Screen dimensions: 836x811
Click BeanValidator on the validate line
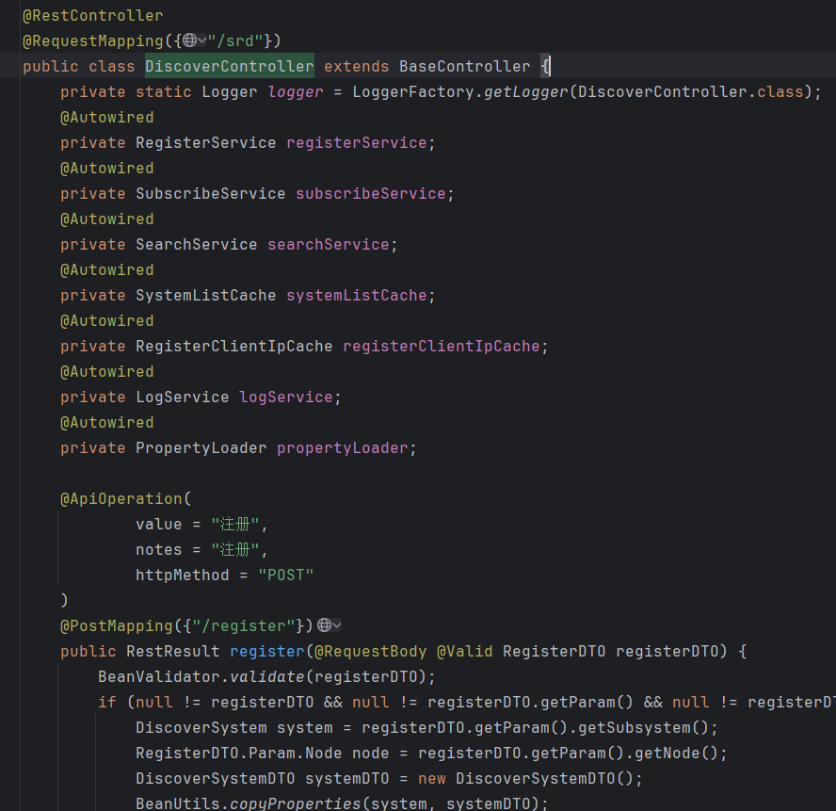click(159, 676)
